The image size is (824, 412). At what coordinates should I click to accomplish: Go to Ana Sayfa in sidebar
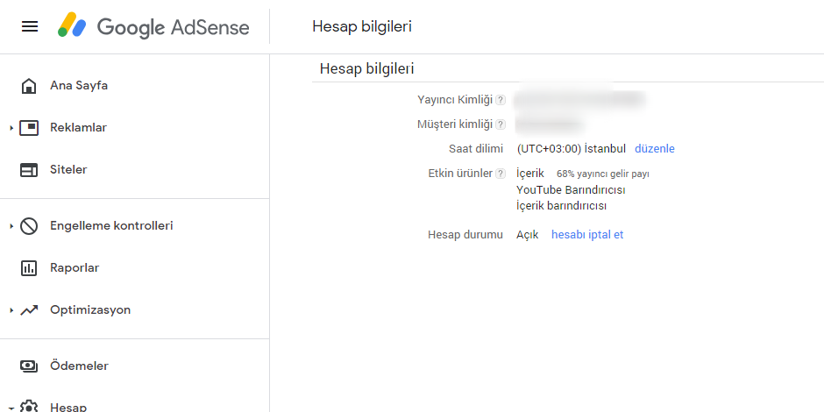(x=79, y=86)
